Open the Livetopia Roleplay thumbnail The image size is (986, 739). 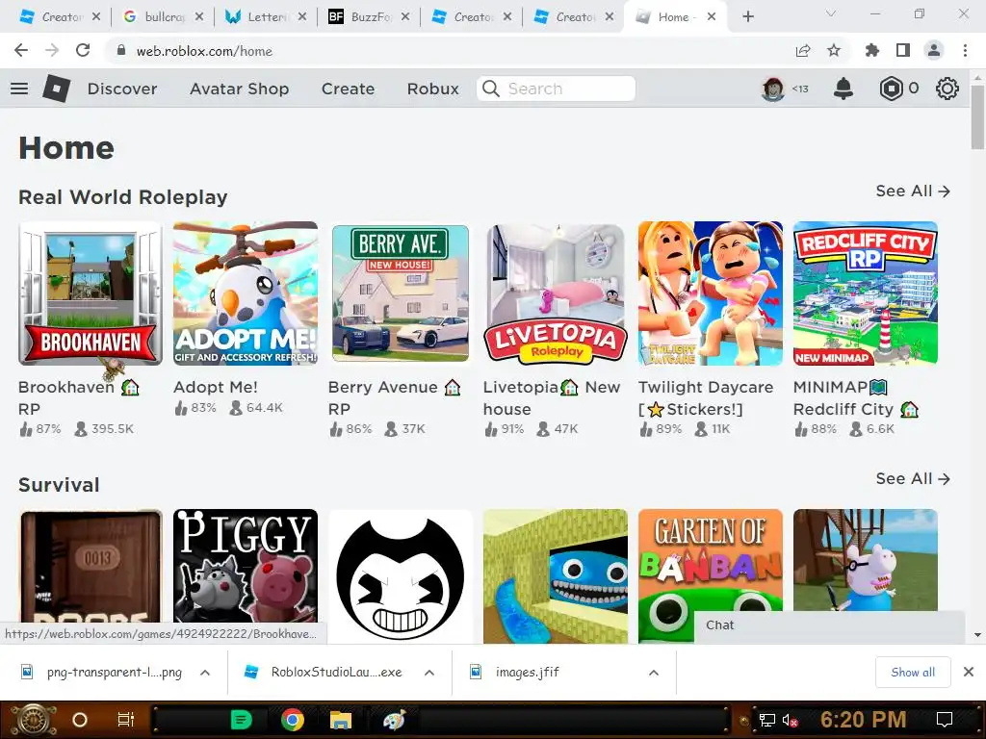pyautogui.click(x=556, y=293)
